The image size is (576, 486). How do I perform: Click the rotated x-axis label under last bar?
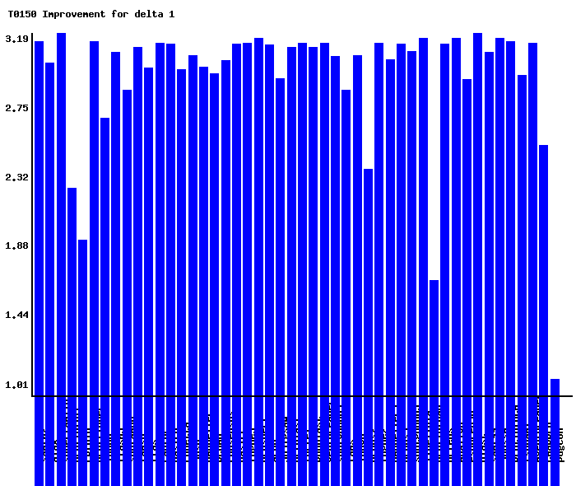[561, 443]
